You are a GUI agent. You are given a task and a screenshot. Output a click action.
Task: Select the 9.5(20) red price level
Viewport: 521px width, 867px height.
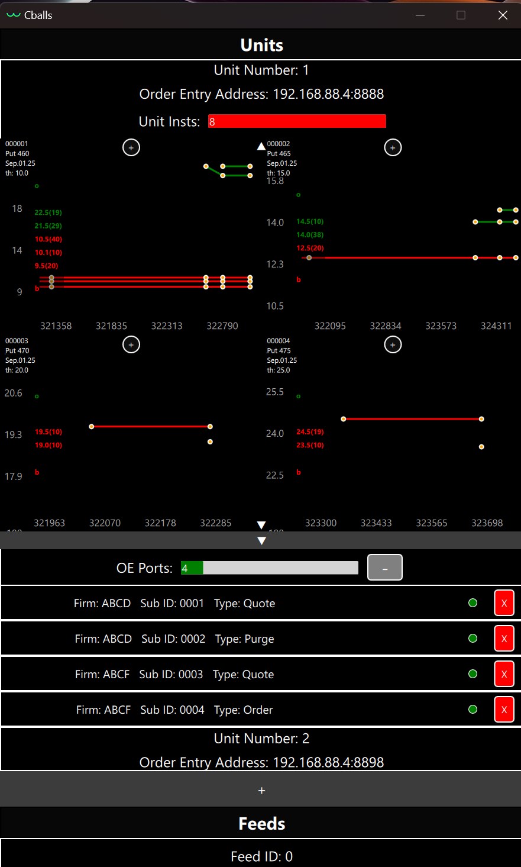tap(46, 266)
